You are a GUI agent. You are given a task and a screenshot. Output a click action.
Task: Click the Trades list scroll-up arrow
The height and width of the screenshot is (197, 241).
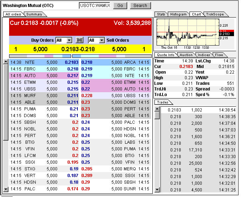pyautogui.click(x=157, y=109)
